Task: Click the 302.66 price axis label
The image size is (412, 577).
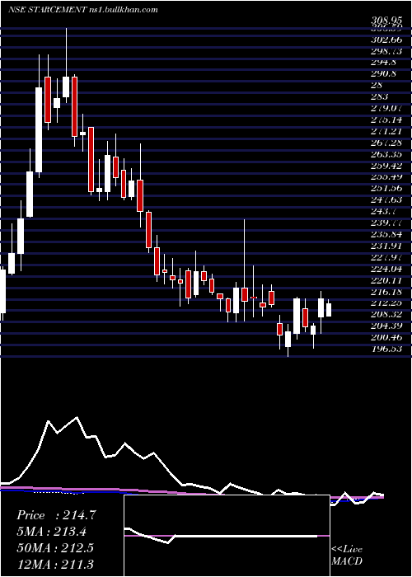Action: click(386, 40)
